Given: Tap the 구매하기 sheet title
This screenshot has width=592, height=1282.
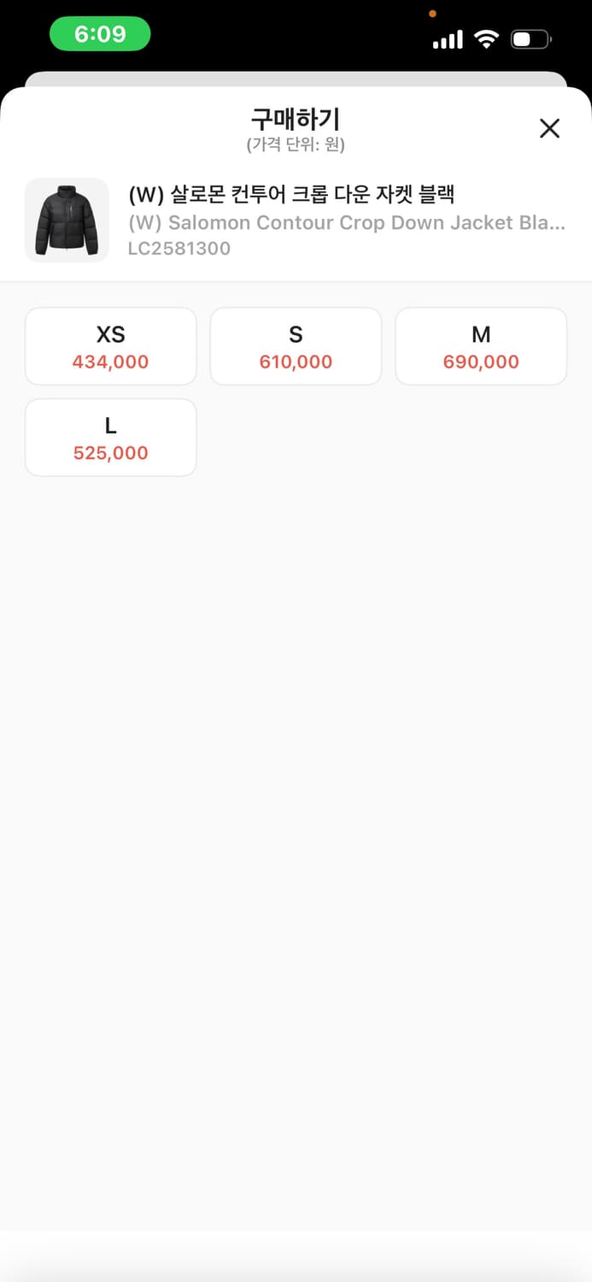Looking at the screenshot, I should pyautogui.click(x=296, y=118).
